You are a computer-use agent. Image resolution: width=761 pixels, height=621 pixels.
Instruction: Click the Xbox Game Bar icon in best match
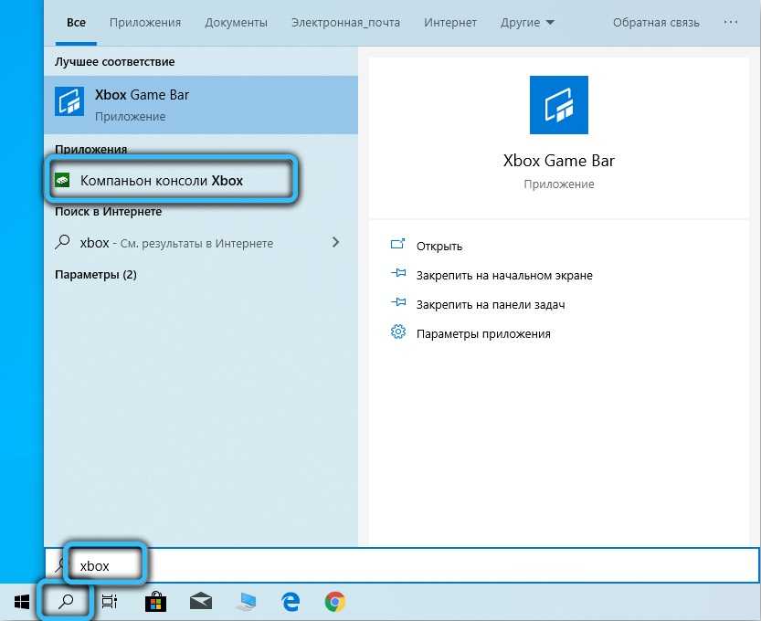pos(69,100)
